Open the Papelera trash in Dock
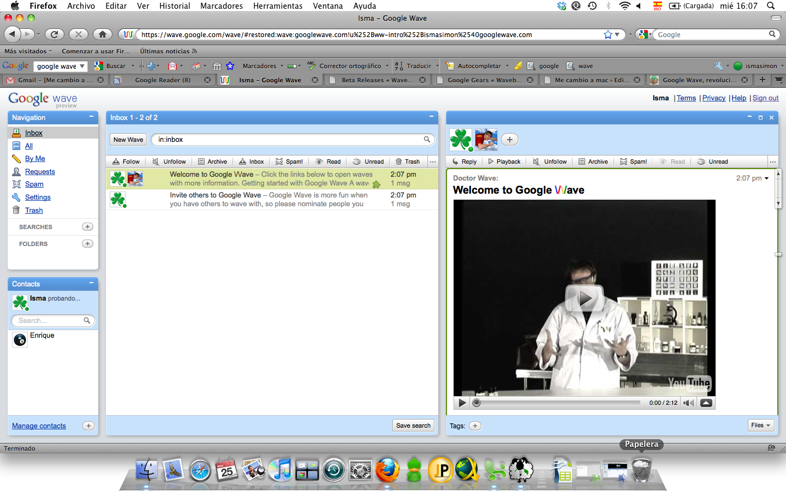 641,470
